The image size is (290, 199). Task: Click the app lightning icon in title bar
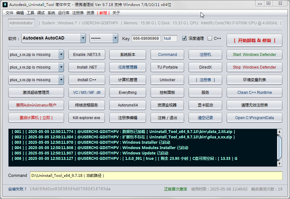click(x=5, y=4)
